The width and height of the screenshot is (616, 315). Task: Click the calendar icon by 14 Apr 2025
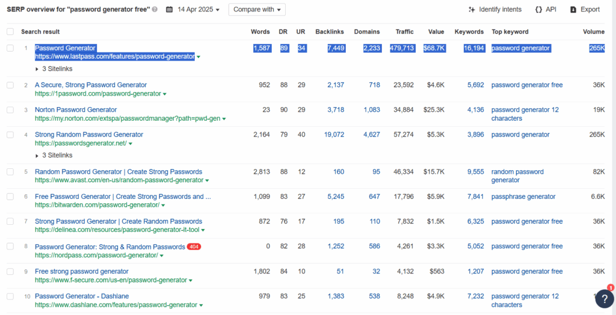point(169,10)
